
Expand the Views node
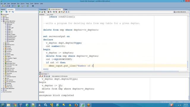click(4, 43)
